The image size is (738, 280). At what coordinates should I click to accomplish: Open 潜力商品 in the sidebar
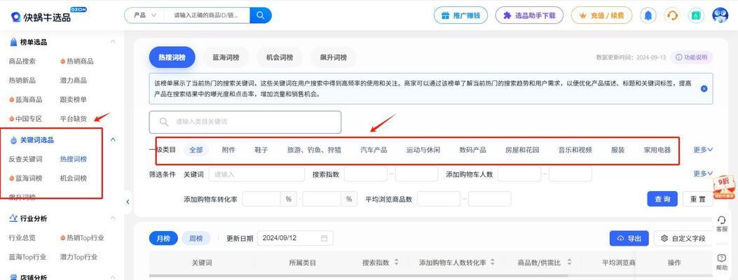[x=74, y=80]
